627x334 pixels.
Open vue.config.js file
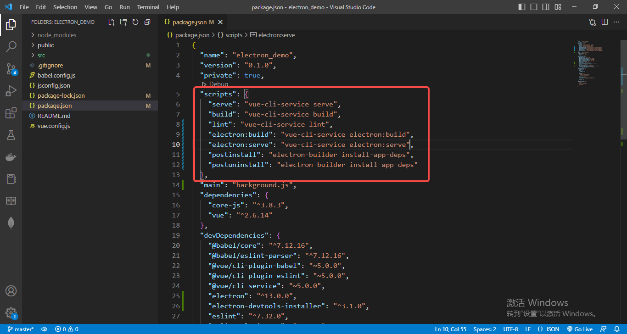[90, 126]
